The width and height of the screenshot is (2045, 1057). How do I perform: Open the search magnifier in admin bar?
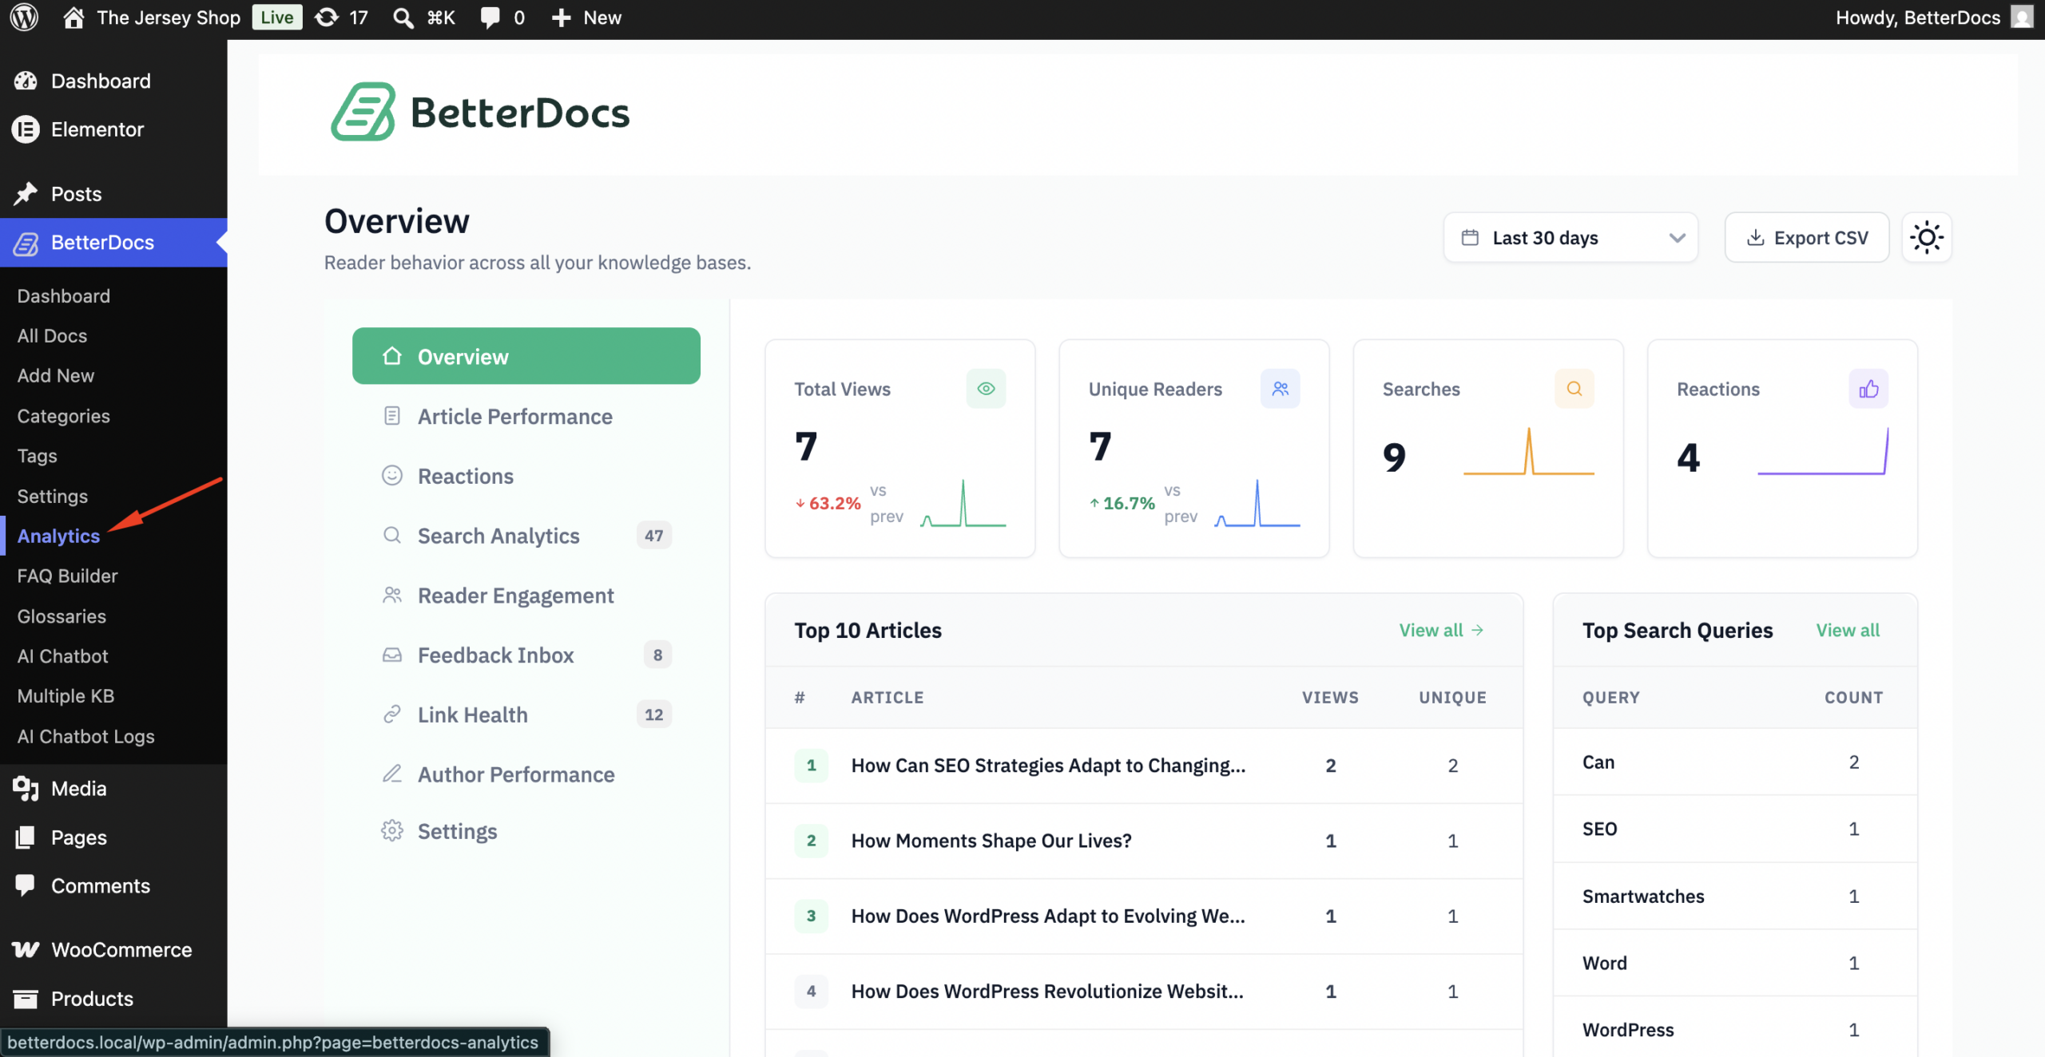(x=403, y=18)
